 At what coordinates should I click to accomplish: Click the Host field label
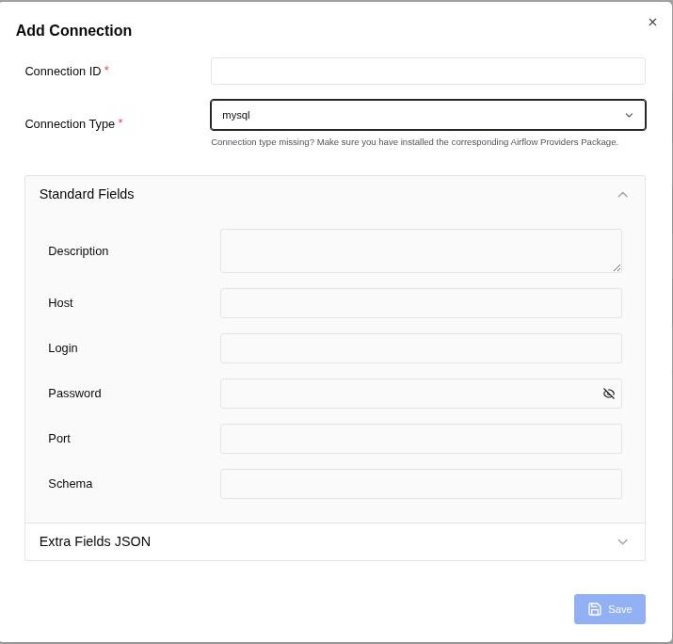pos(60,303)
